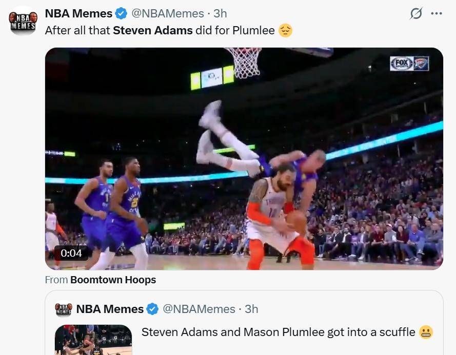The height and width of the screenshot is (355, 456).
Task: Open the top NBA Memes display name
Action: (x=78, y=13)
